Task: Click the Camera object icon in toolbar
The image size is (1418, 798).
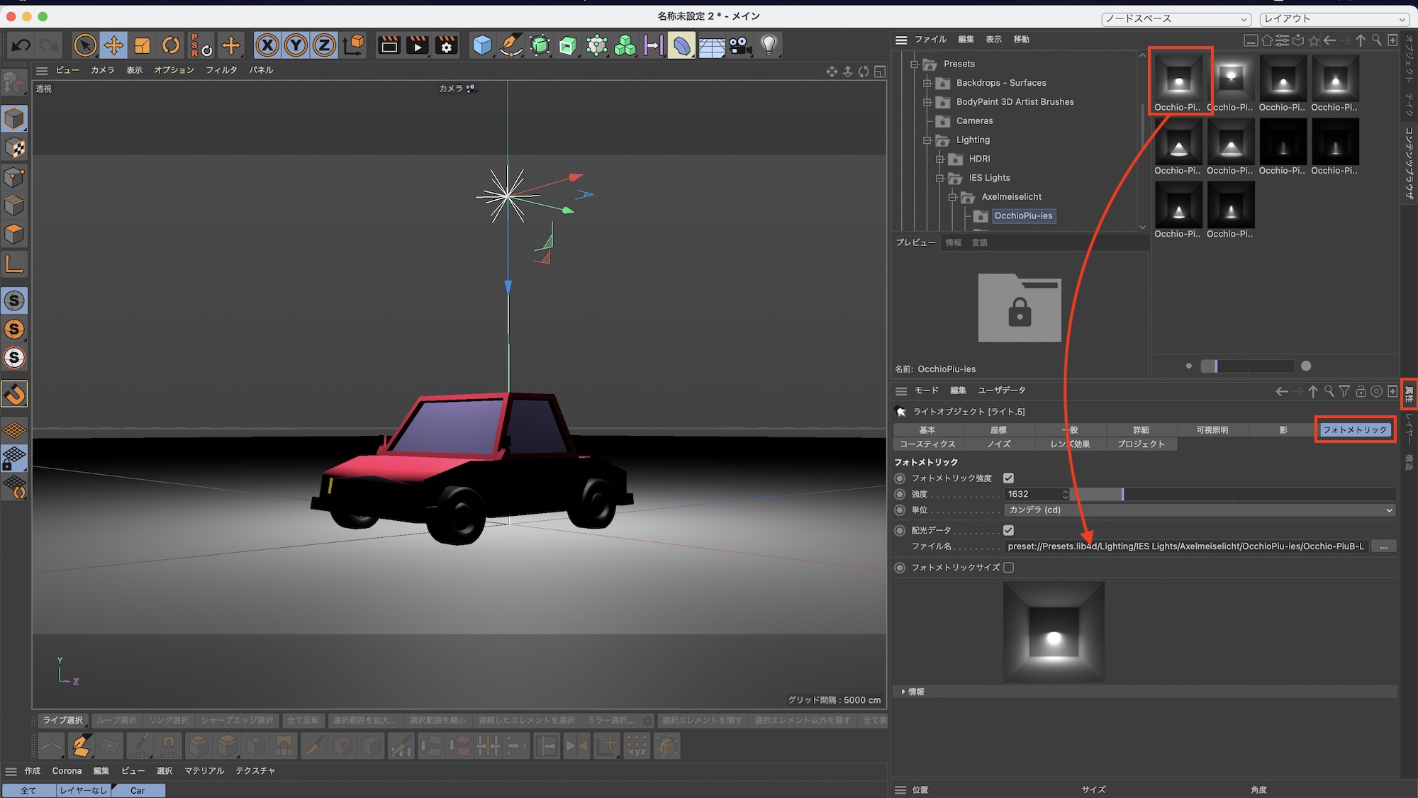Action: coord(740,46)
